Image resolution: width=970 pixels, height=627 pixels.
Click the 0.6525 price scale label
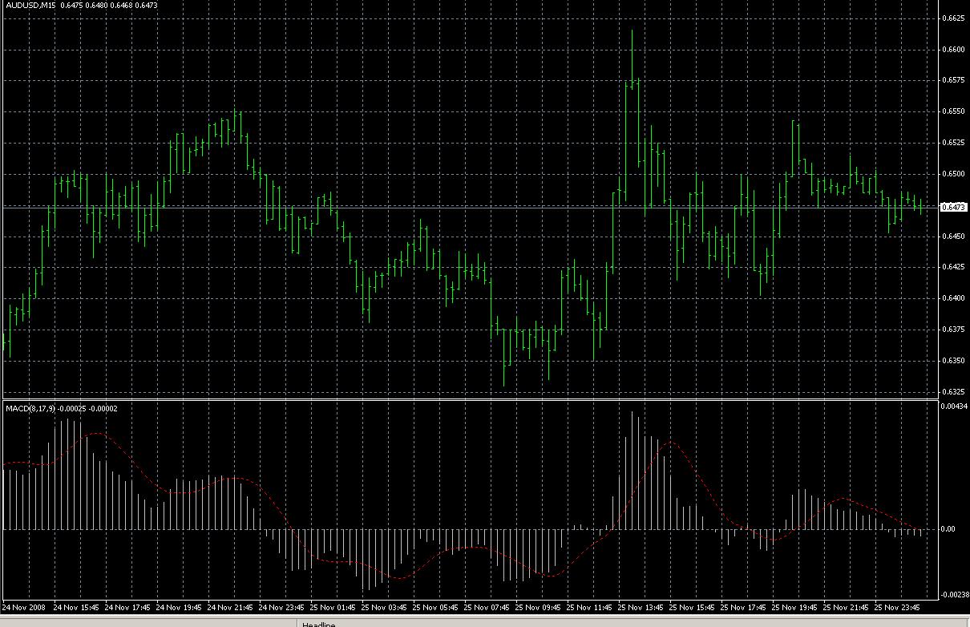coord(952,143)
